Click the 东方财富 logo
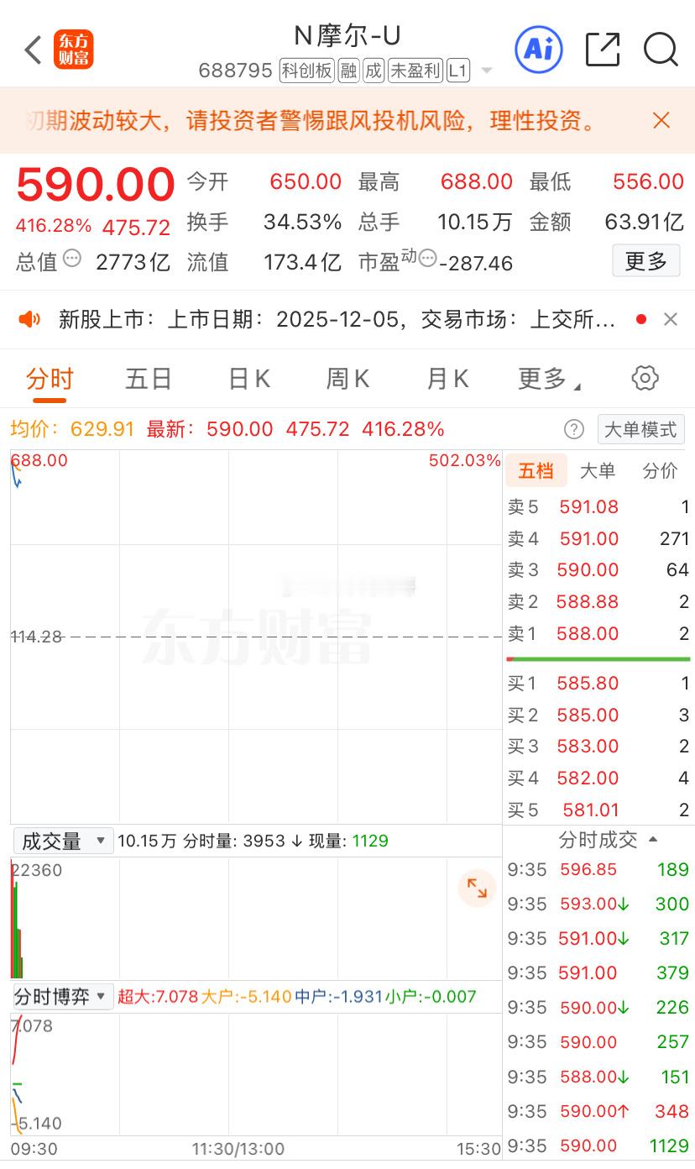This screenshot has height=1169, width=695. click(x=76, y=49)
